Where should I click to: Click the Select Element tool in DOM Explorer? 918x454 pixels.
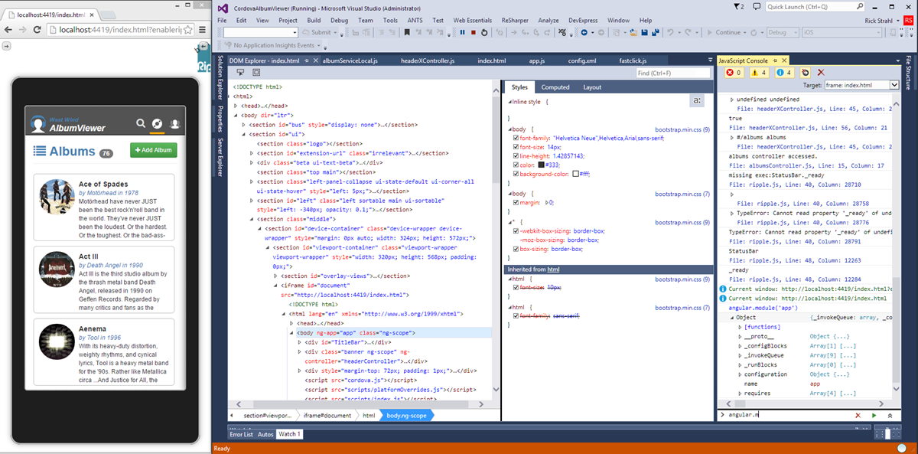pos(240,72)
